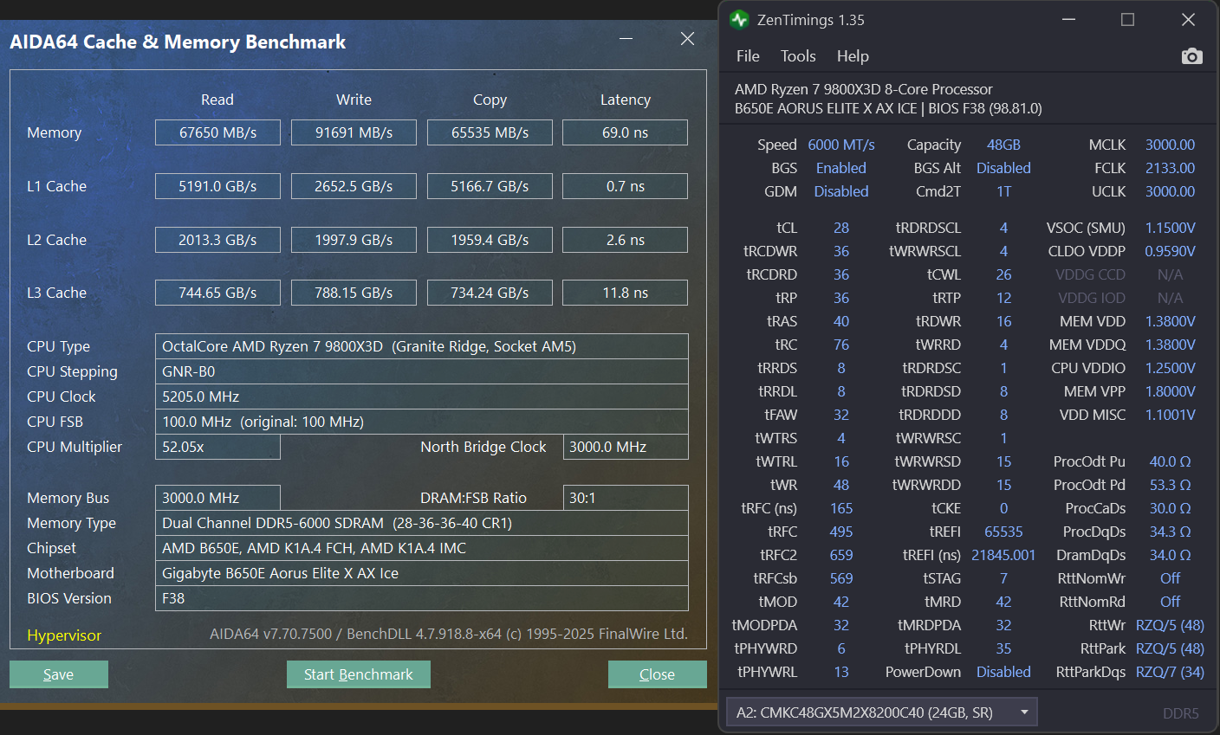
Task: Click Save button in AIDA64 window
Action: (59, 674)
